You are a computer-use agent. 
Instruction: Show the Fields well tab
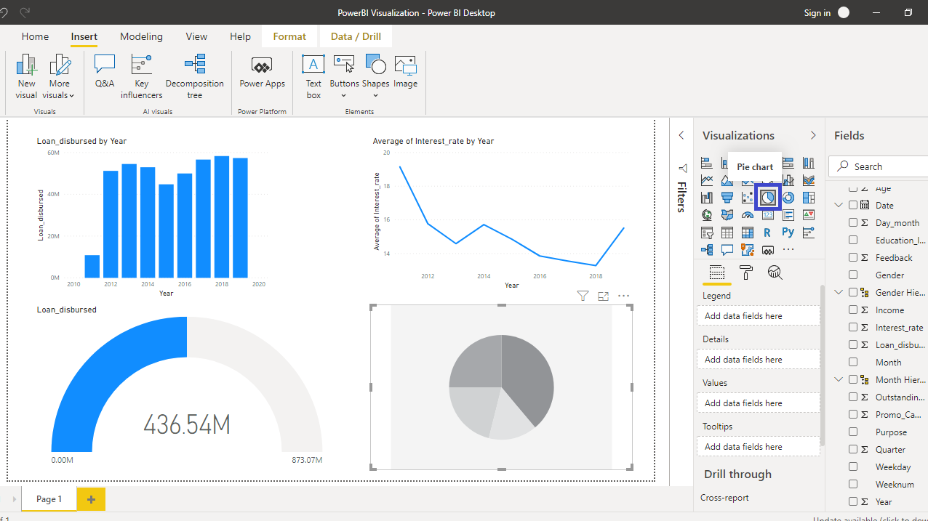(717, 272)
